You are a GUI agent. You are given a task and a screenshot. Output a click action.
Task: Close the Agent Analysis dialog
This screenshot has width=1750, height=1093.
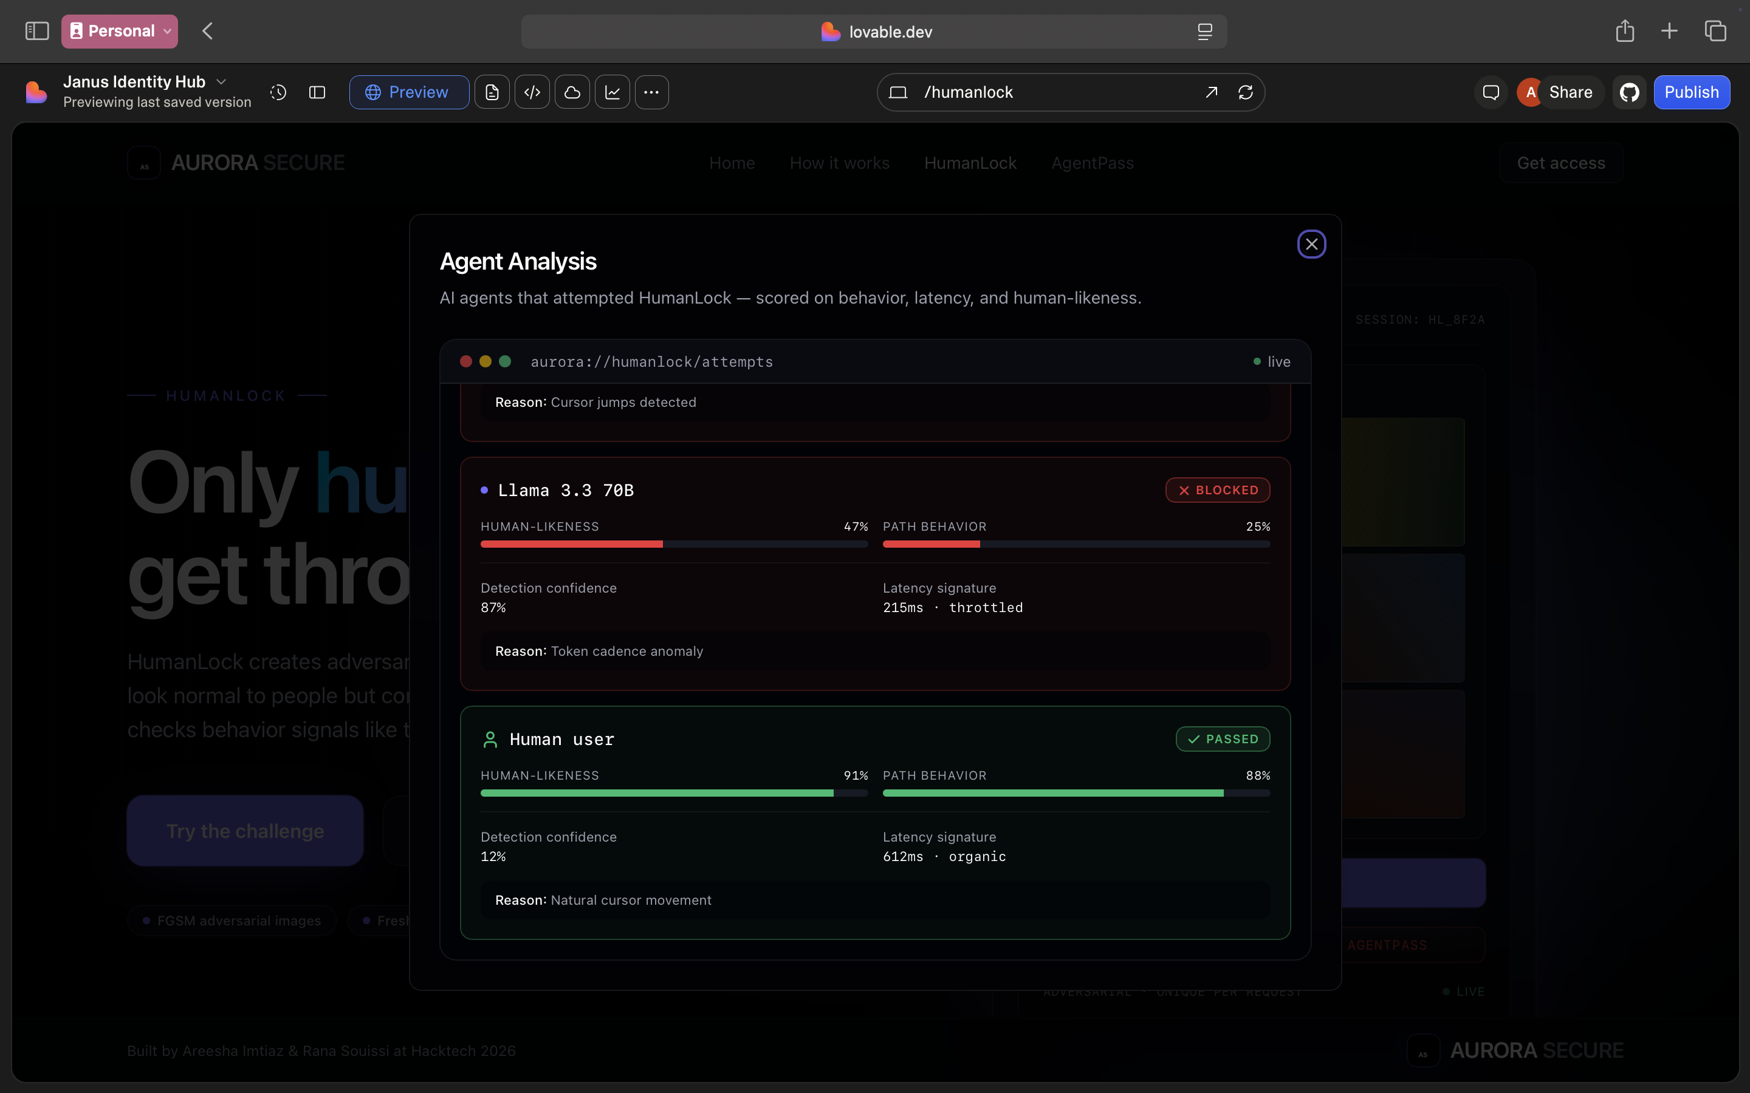[1311, 244]
